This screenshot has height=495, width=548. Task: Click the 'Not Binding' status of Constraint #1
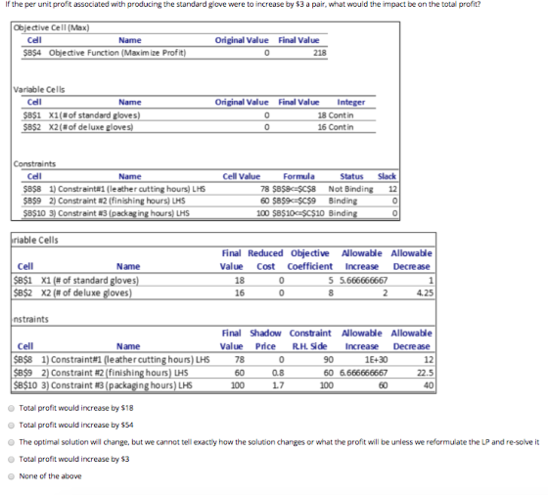click(x=350, y=189)
